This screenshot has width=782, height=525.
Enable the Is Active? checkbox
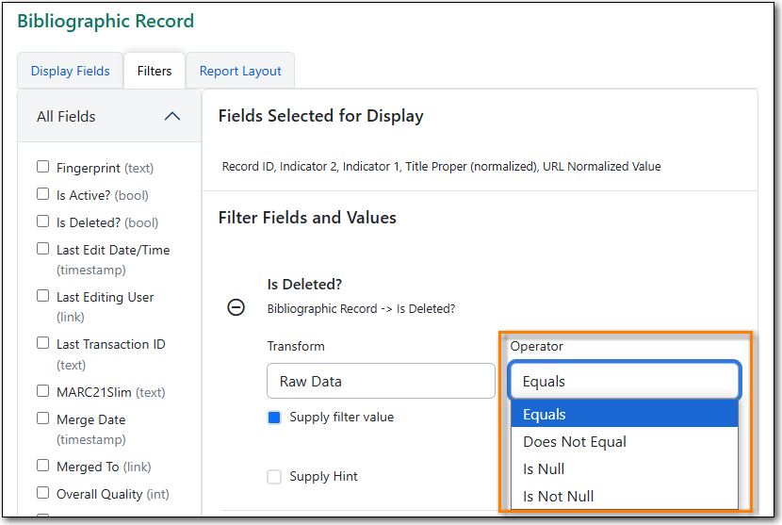[x=43, y=194]
